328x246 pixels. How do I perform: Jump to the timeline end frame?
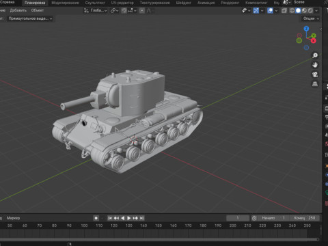(141, 218)
